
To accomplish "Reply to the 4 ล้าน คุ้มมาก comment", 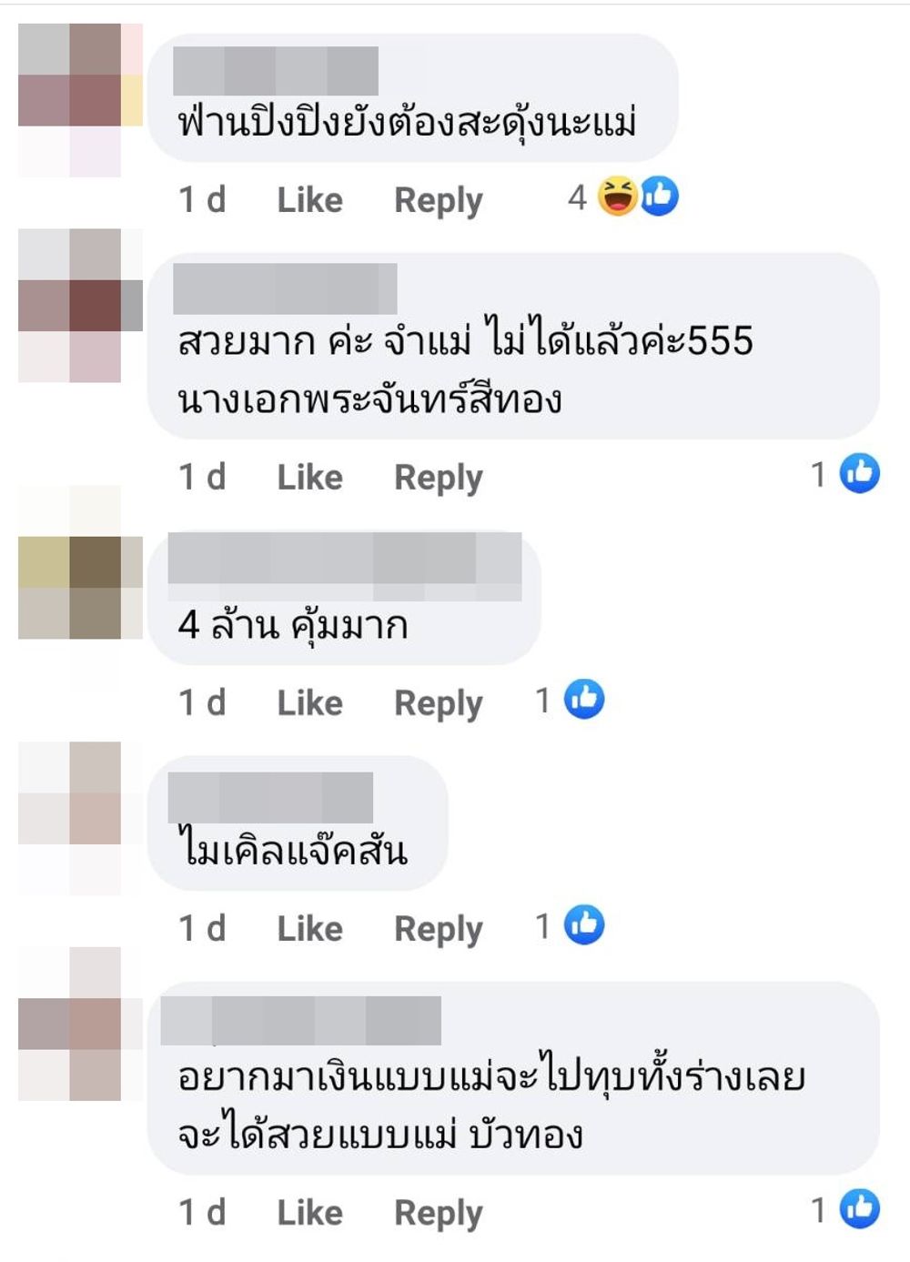I will point(439,704).
